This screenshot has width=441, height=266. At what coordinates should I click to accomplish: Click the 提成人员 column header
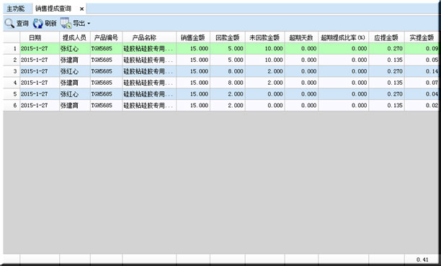coord(74,37)
